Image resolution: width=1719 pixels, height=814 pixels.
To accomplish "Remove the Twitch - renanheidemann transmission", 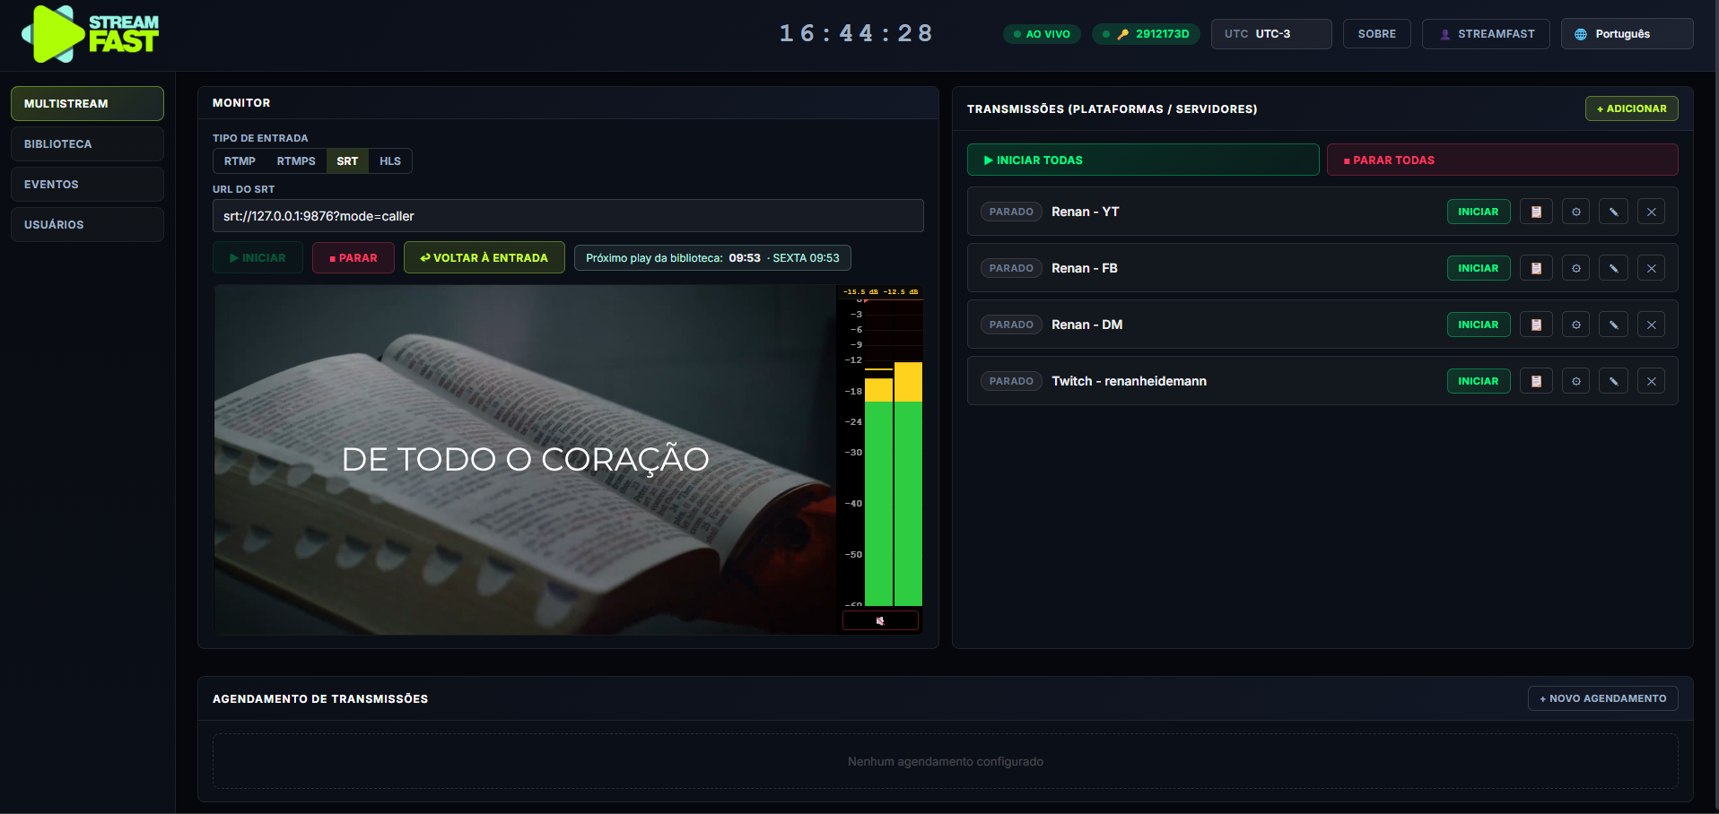I will 1651,381.
